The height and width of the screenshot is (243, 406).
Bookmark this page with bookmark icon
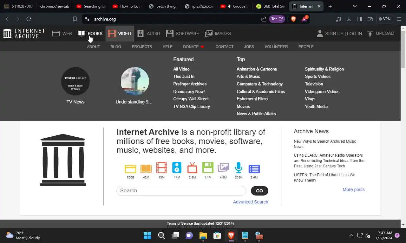pyautogui.click(x=75, y=19)
